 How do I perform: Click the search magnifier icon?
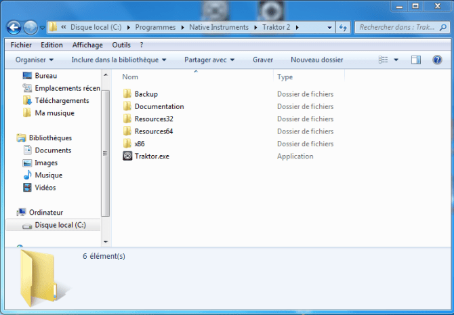click(x=443, y=27)
